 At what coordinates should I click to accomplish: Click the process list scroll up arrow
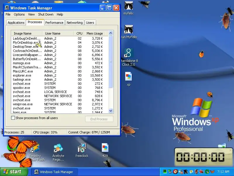click(111, 33)
